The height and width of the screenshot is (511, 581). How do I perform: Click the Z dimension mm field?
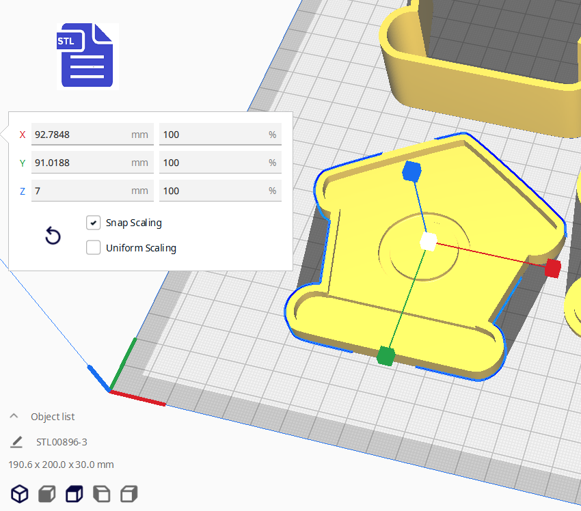point(81,191)
